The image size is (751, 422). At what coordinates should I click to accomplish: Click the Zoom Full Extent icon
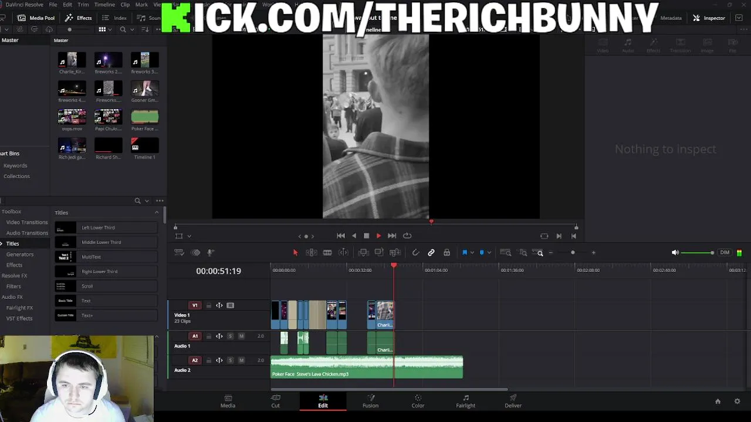tap(505, 253)
